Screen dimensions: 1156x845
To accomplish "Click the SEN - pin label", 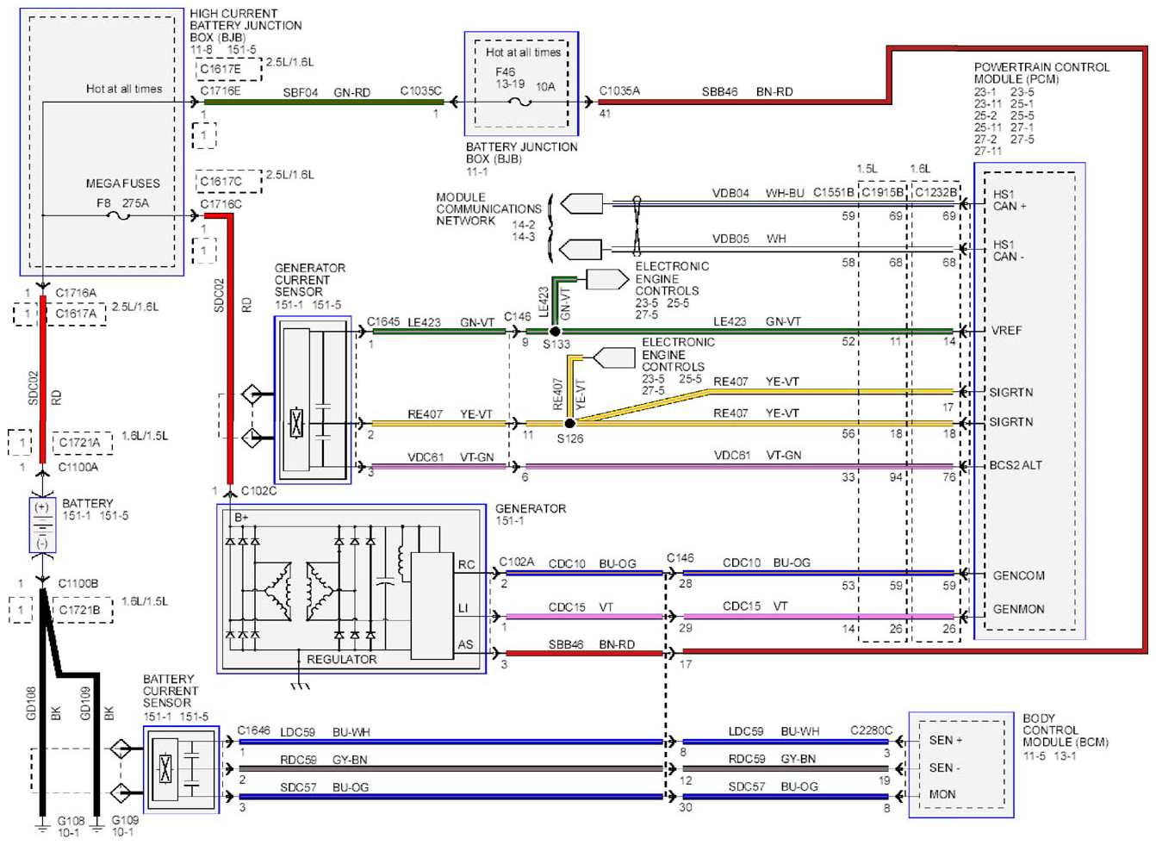I will point(944,767).
